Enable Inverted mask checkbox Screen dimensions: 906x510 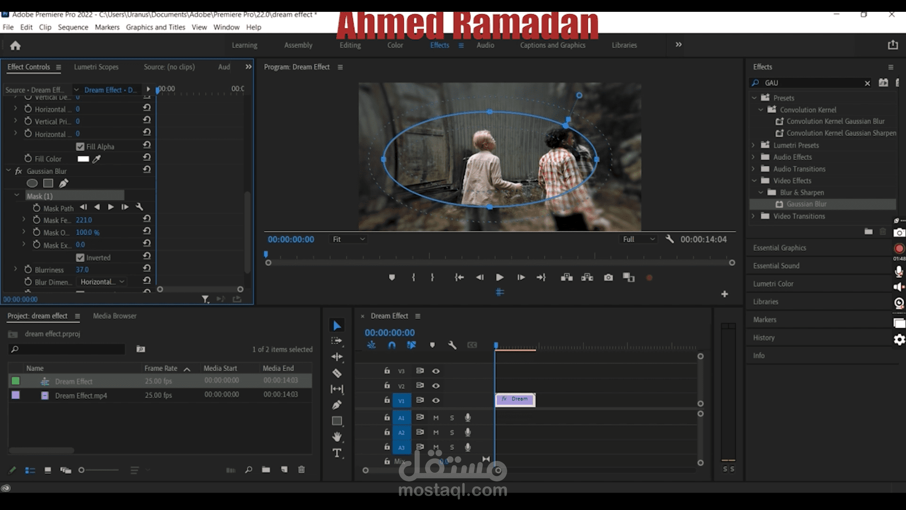coord(79,257)
